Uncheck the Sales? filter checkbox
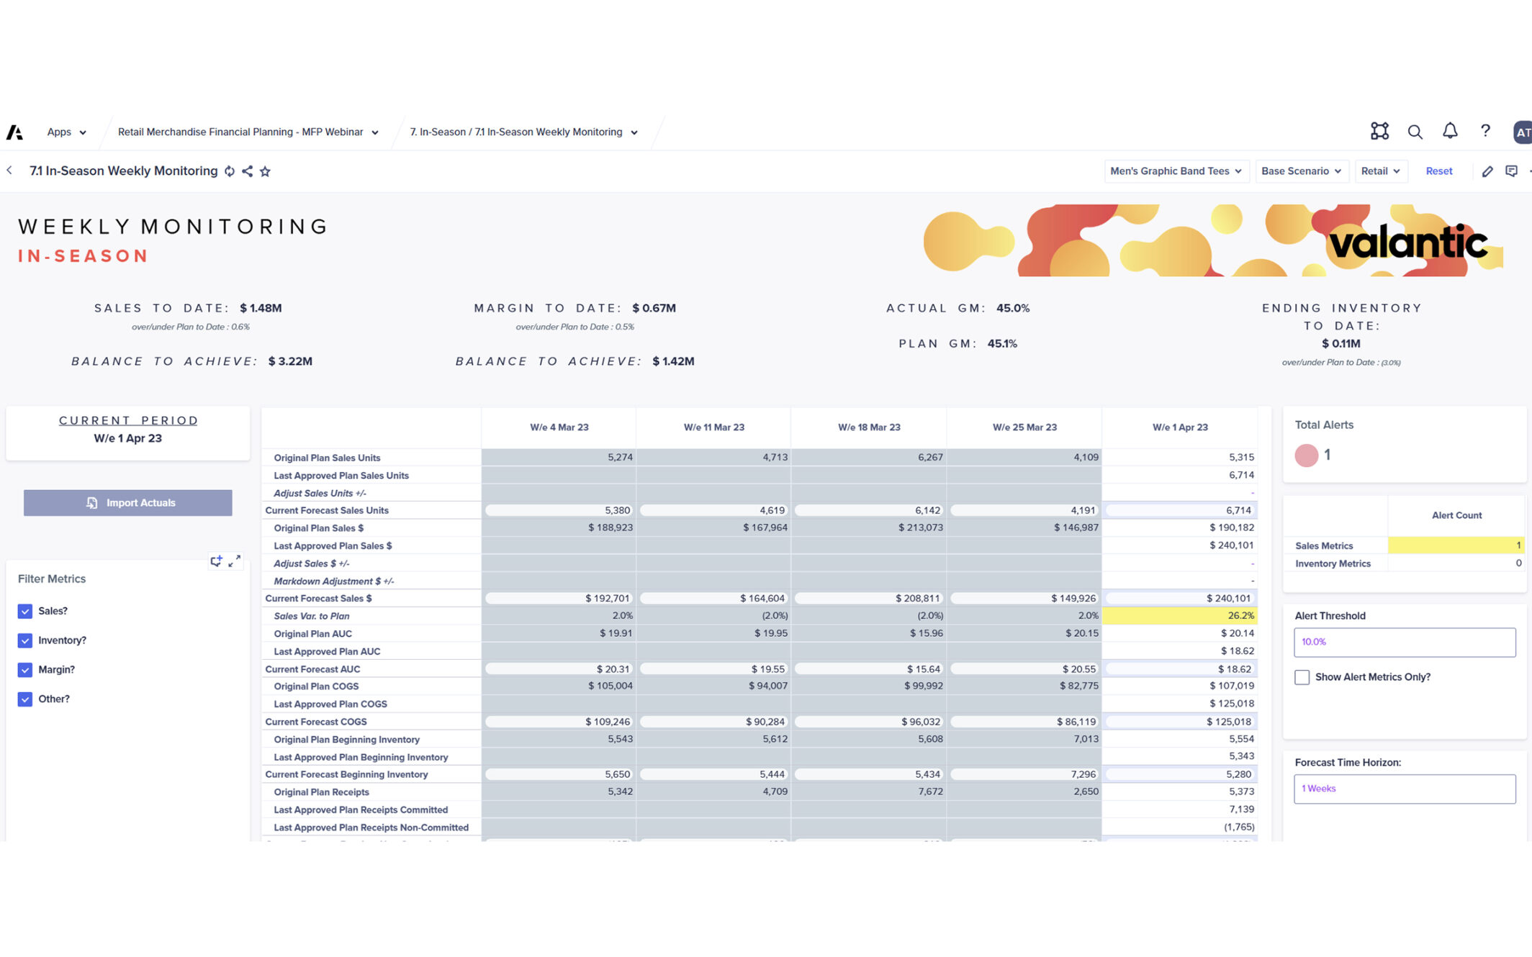1532x957 pixels. click(x=25, y=611)
